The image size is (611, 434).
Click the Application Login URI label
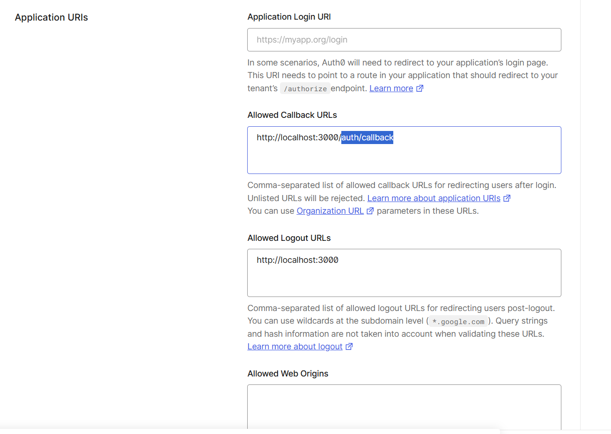point(289,17)
